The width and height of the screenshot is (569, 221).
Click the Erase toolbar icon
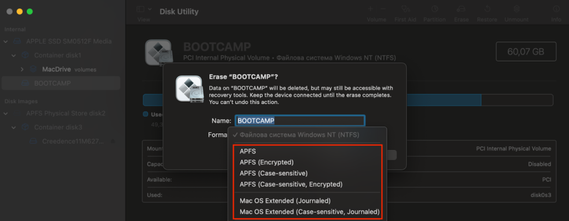click(x=461, y=9)
